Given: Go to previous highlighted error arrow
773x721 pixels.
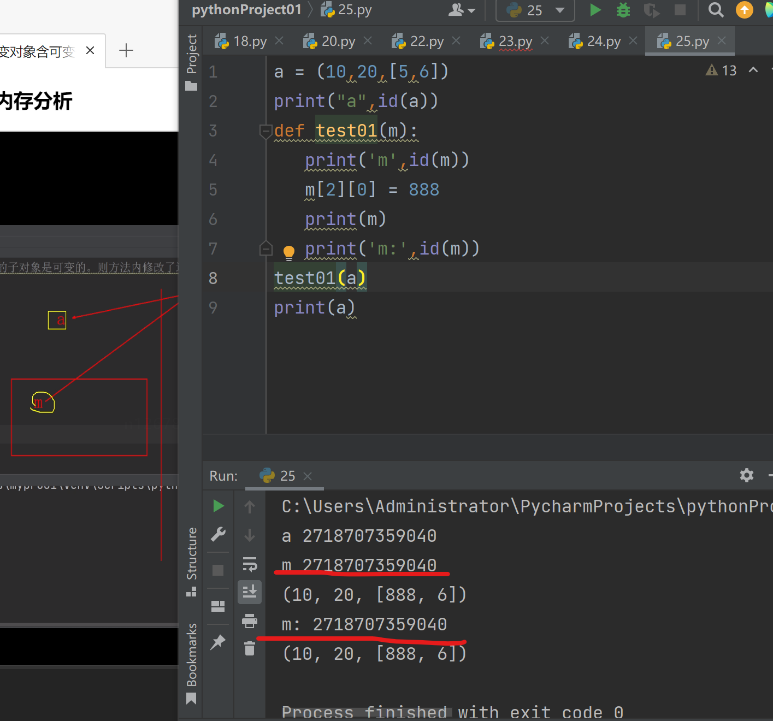Looking at the screenshot, I should 753,70.
